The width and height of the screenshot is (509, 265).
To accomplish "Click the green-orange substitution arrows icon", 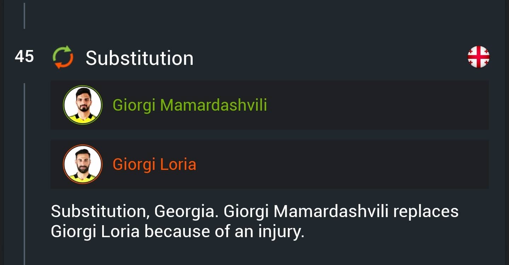I will tap(63, 57).
